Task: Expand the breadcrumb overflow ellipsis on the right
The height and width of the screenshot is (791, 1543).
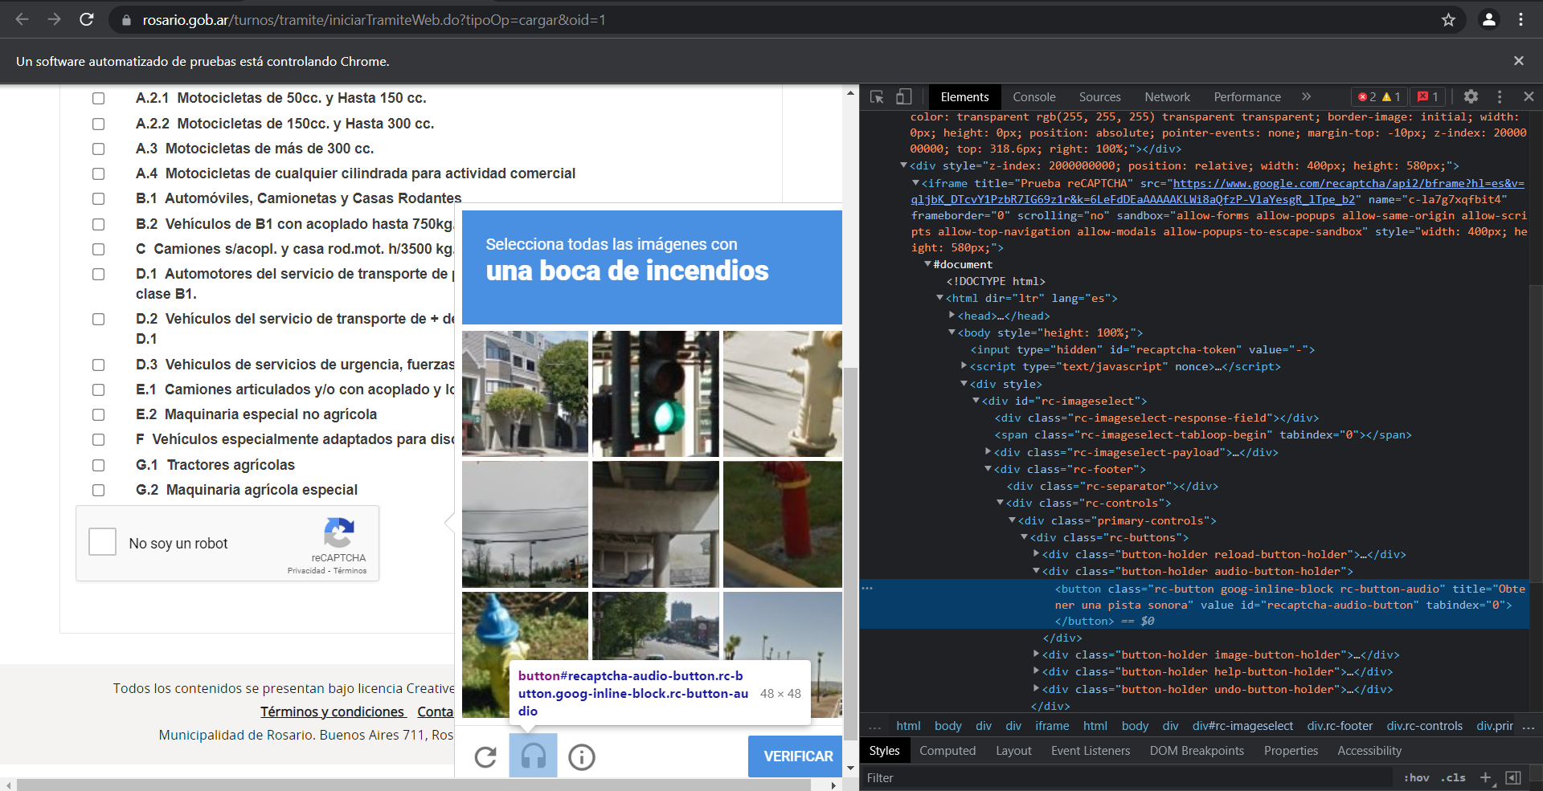Action: pos(1529,726)
